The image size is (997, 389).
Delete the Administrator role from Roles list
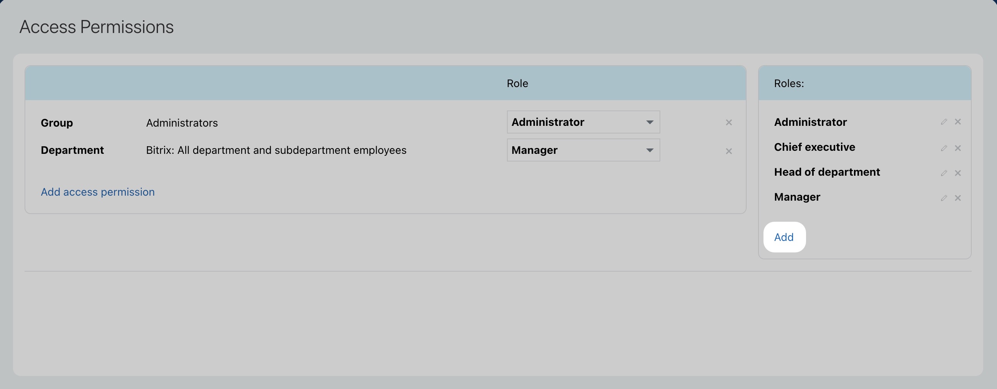pos(958,122)
